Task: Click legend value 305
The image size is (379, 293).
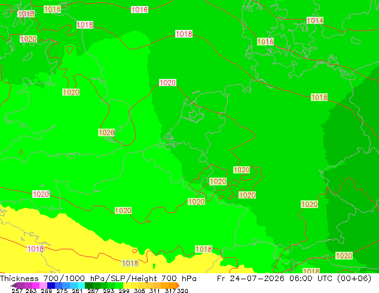Action: click(x=139, y=291)
